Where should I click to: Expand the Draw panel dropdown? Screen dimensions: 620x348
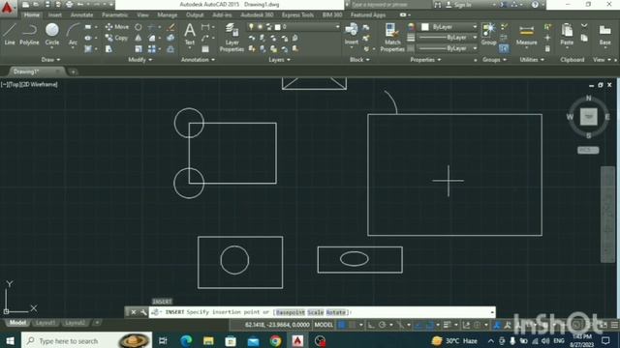tap(50, 60)
